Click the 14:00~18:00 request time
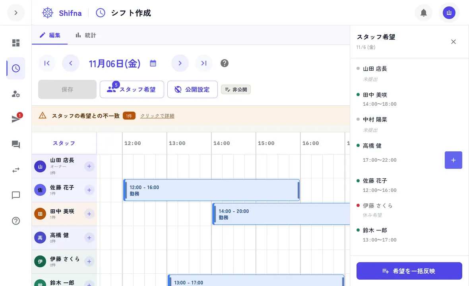The width and height of the screenshot is (469, 286). pos(380,104)
